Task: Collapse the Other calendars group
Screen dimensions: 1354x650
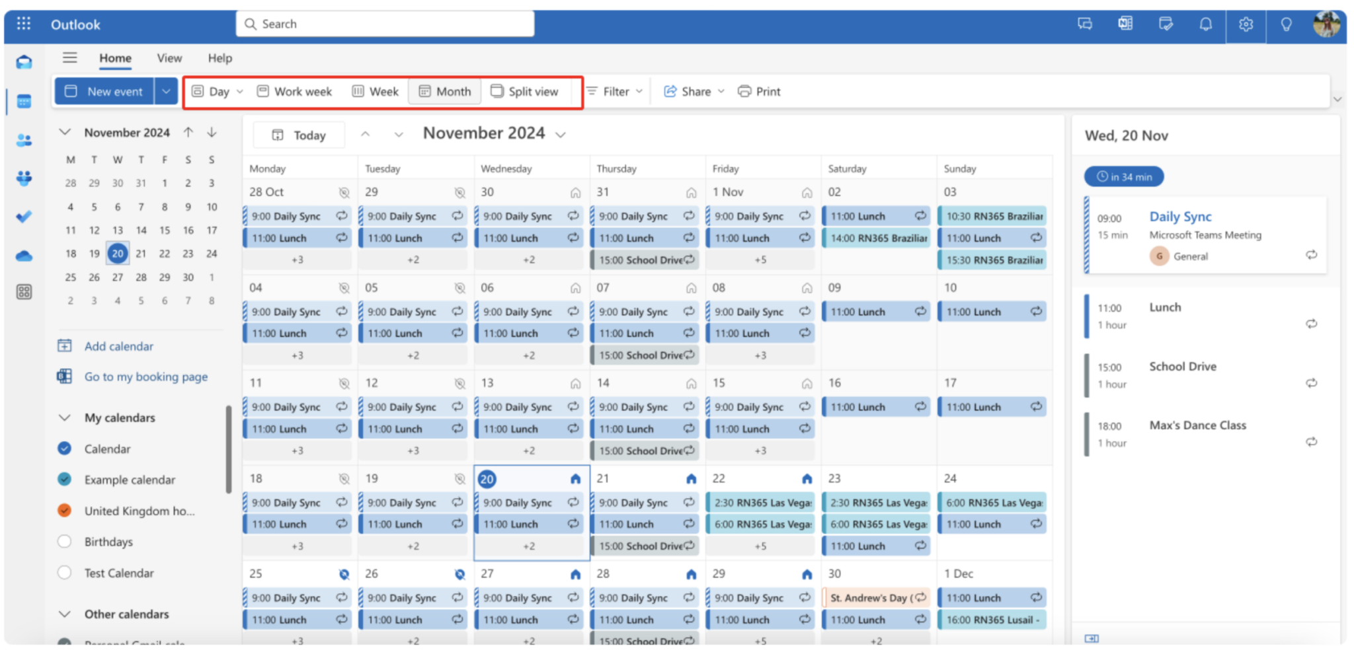Action: (x=65, y=614)
